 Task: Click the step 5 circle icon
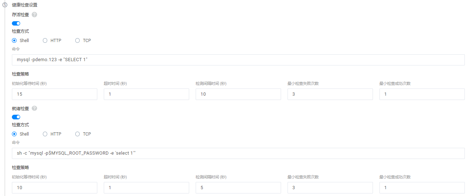tap(5, 5)
